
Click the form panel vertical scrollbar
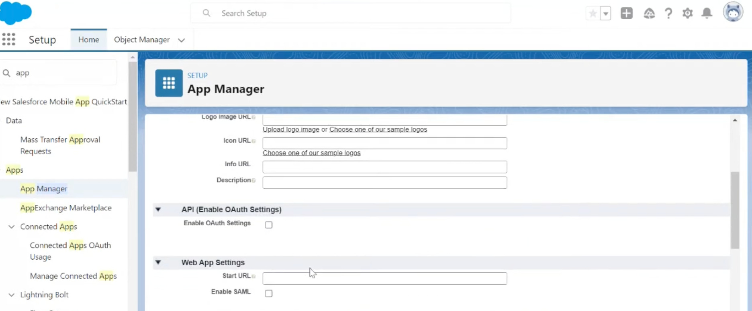point(735,210)
